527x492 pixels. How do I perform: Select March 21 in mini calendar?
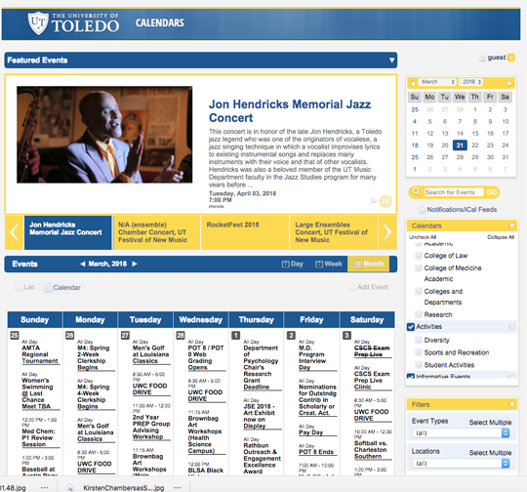[460, 145]
